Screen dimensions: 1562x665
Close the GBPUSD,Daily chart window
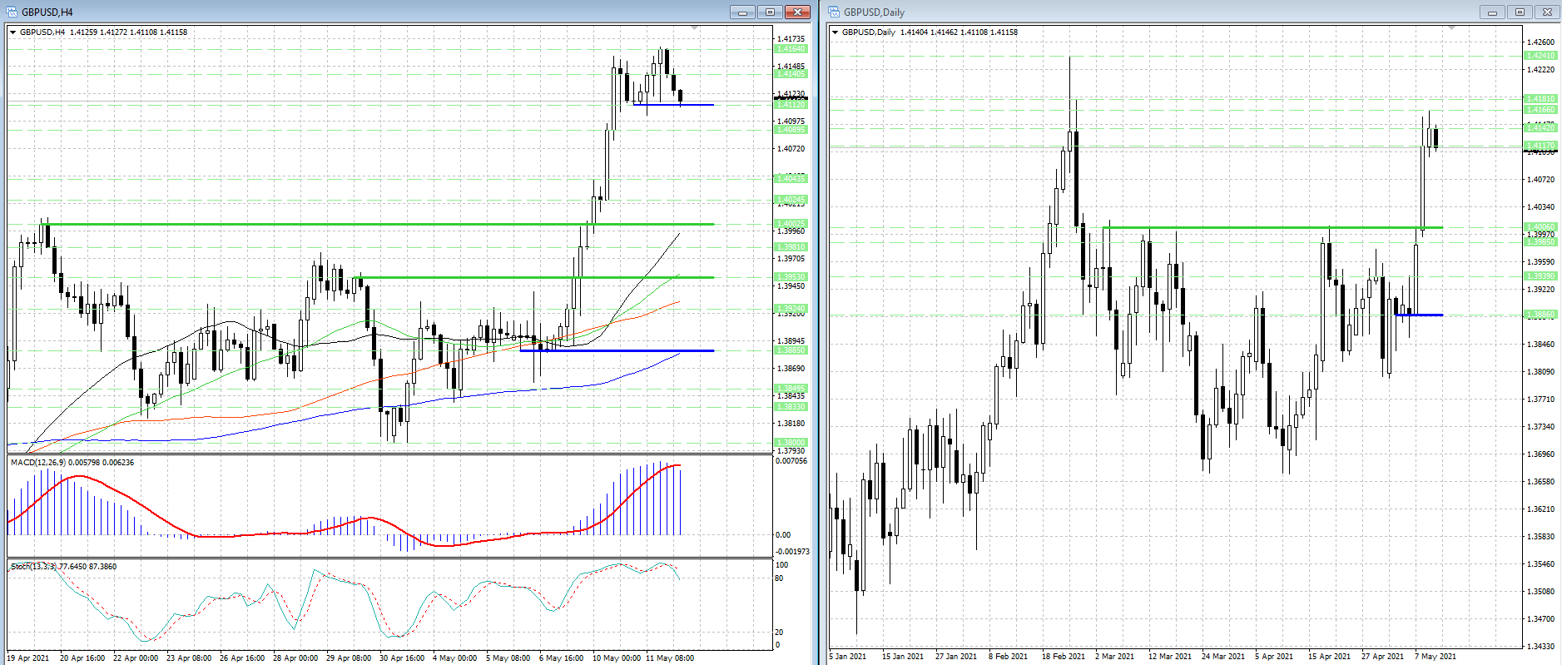point(1547,12)
